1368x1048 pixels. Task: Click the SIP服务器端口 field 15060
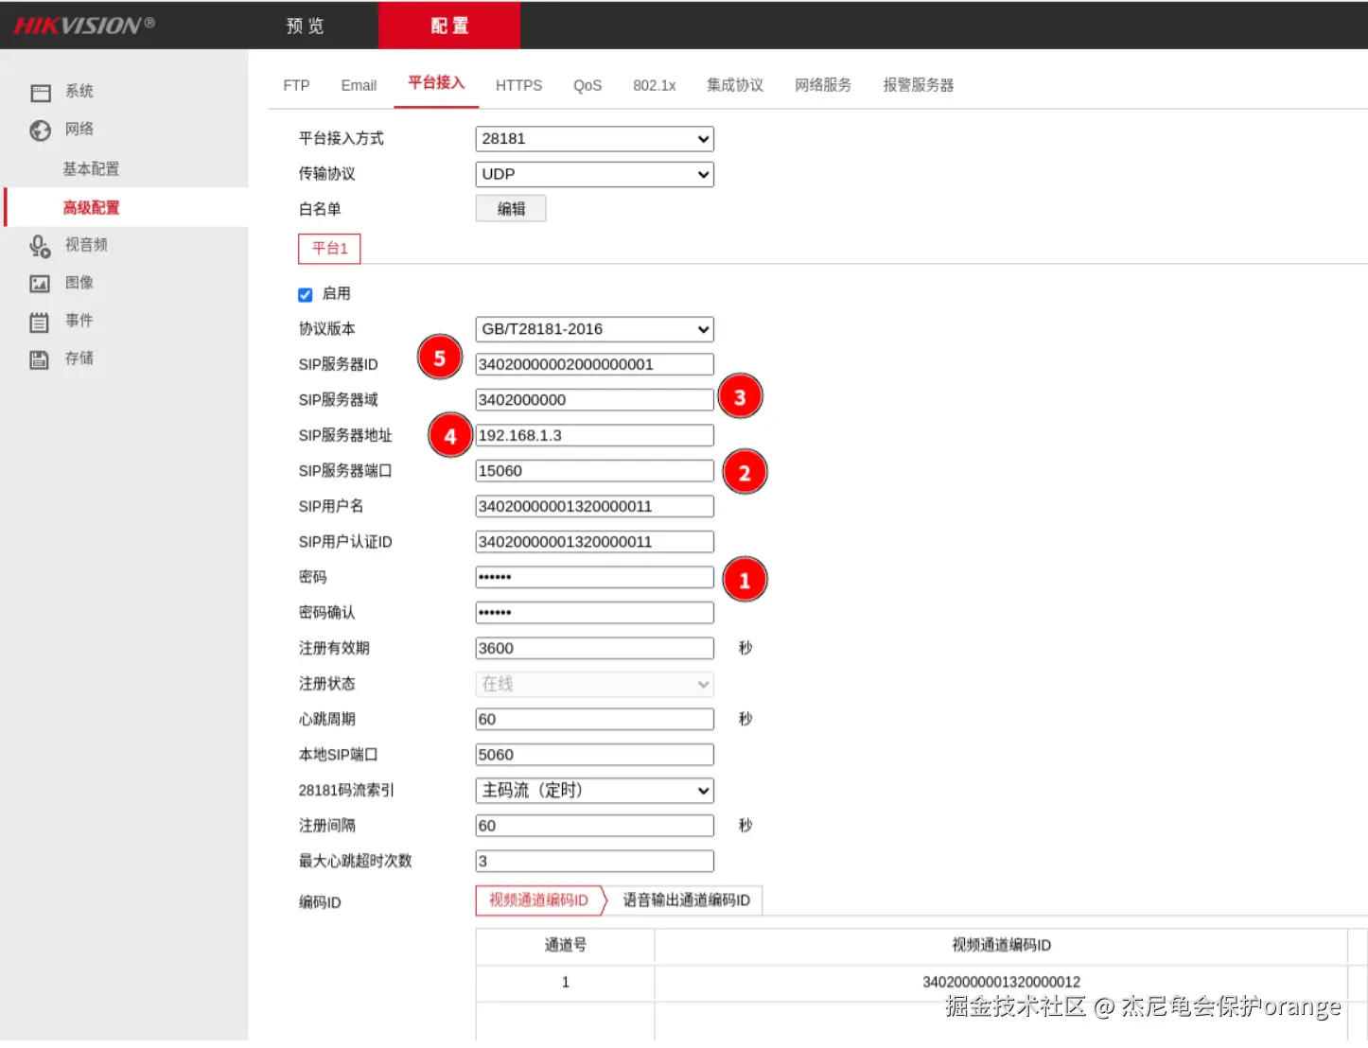click(594, 471)
